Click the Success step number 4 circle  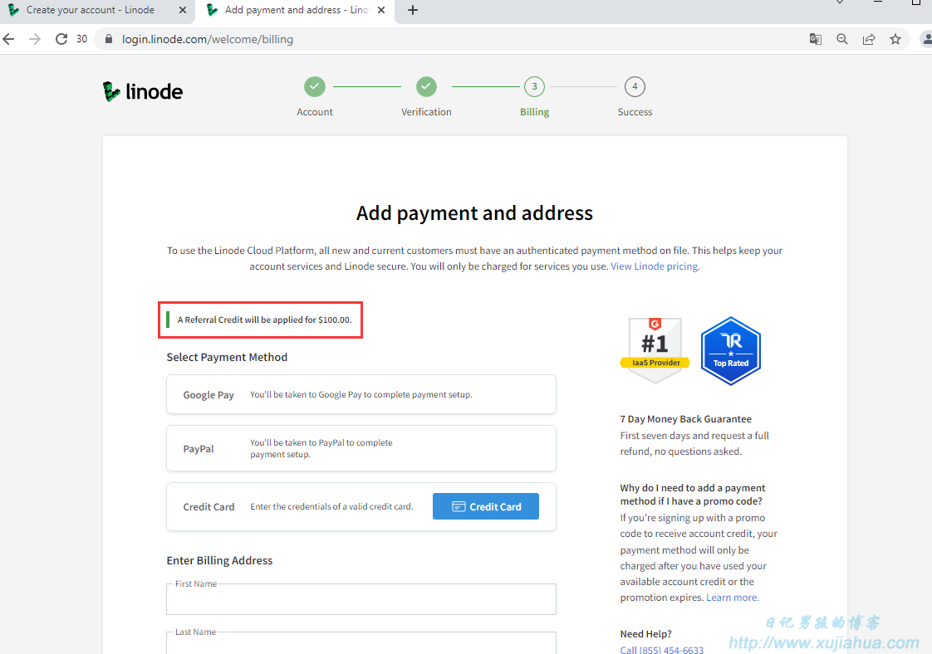point(635,86)
